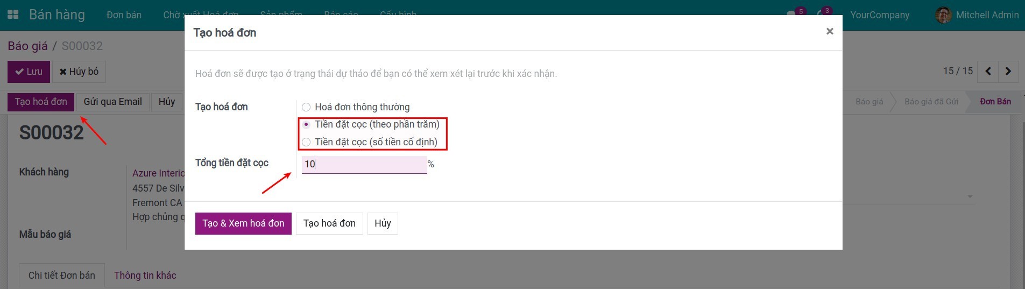Click the 15 / 15 pager counter
The height and width of the screenshot is (289, 1025).
[958, 71]
